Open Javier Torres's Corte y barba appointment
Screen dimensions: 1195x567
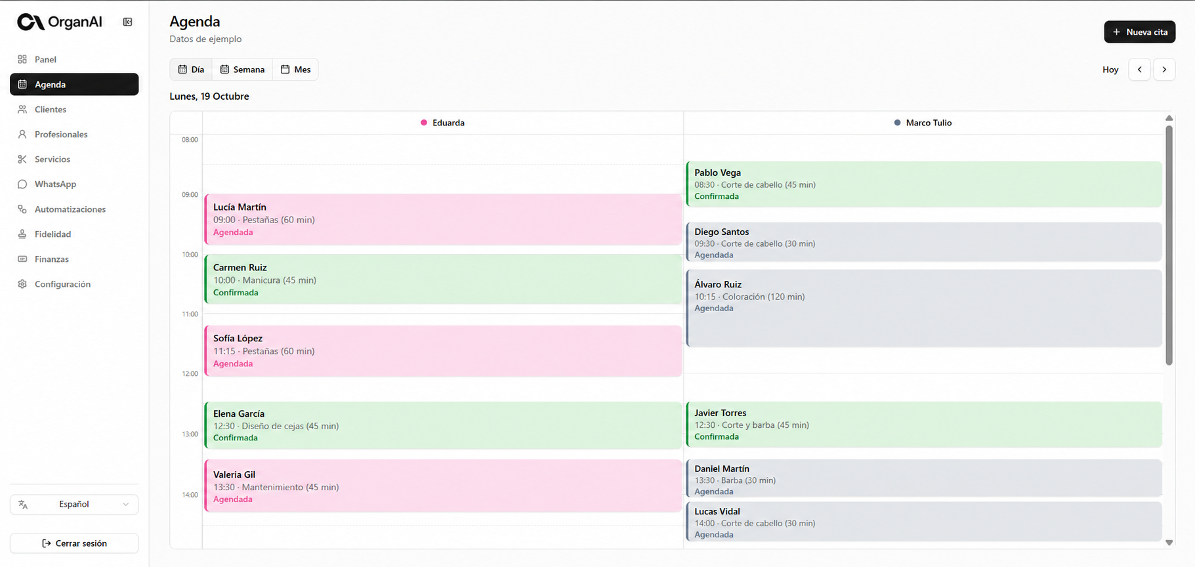tap(924, 424)
